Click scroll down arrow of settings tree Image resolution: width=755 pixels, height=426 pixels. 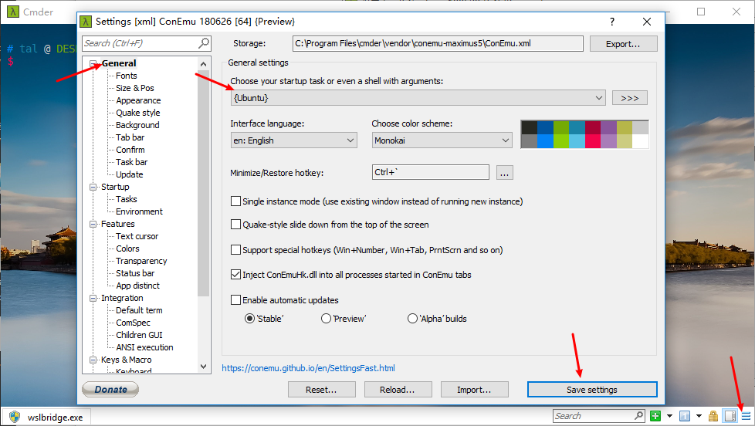[203, 367]
